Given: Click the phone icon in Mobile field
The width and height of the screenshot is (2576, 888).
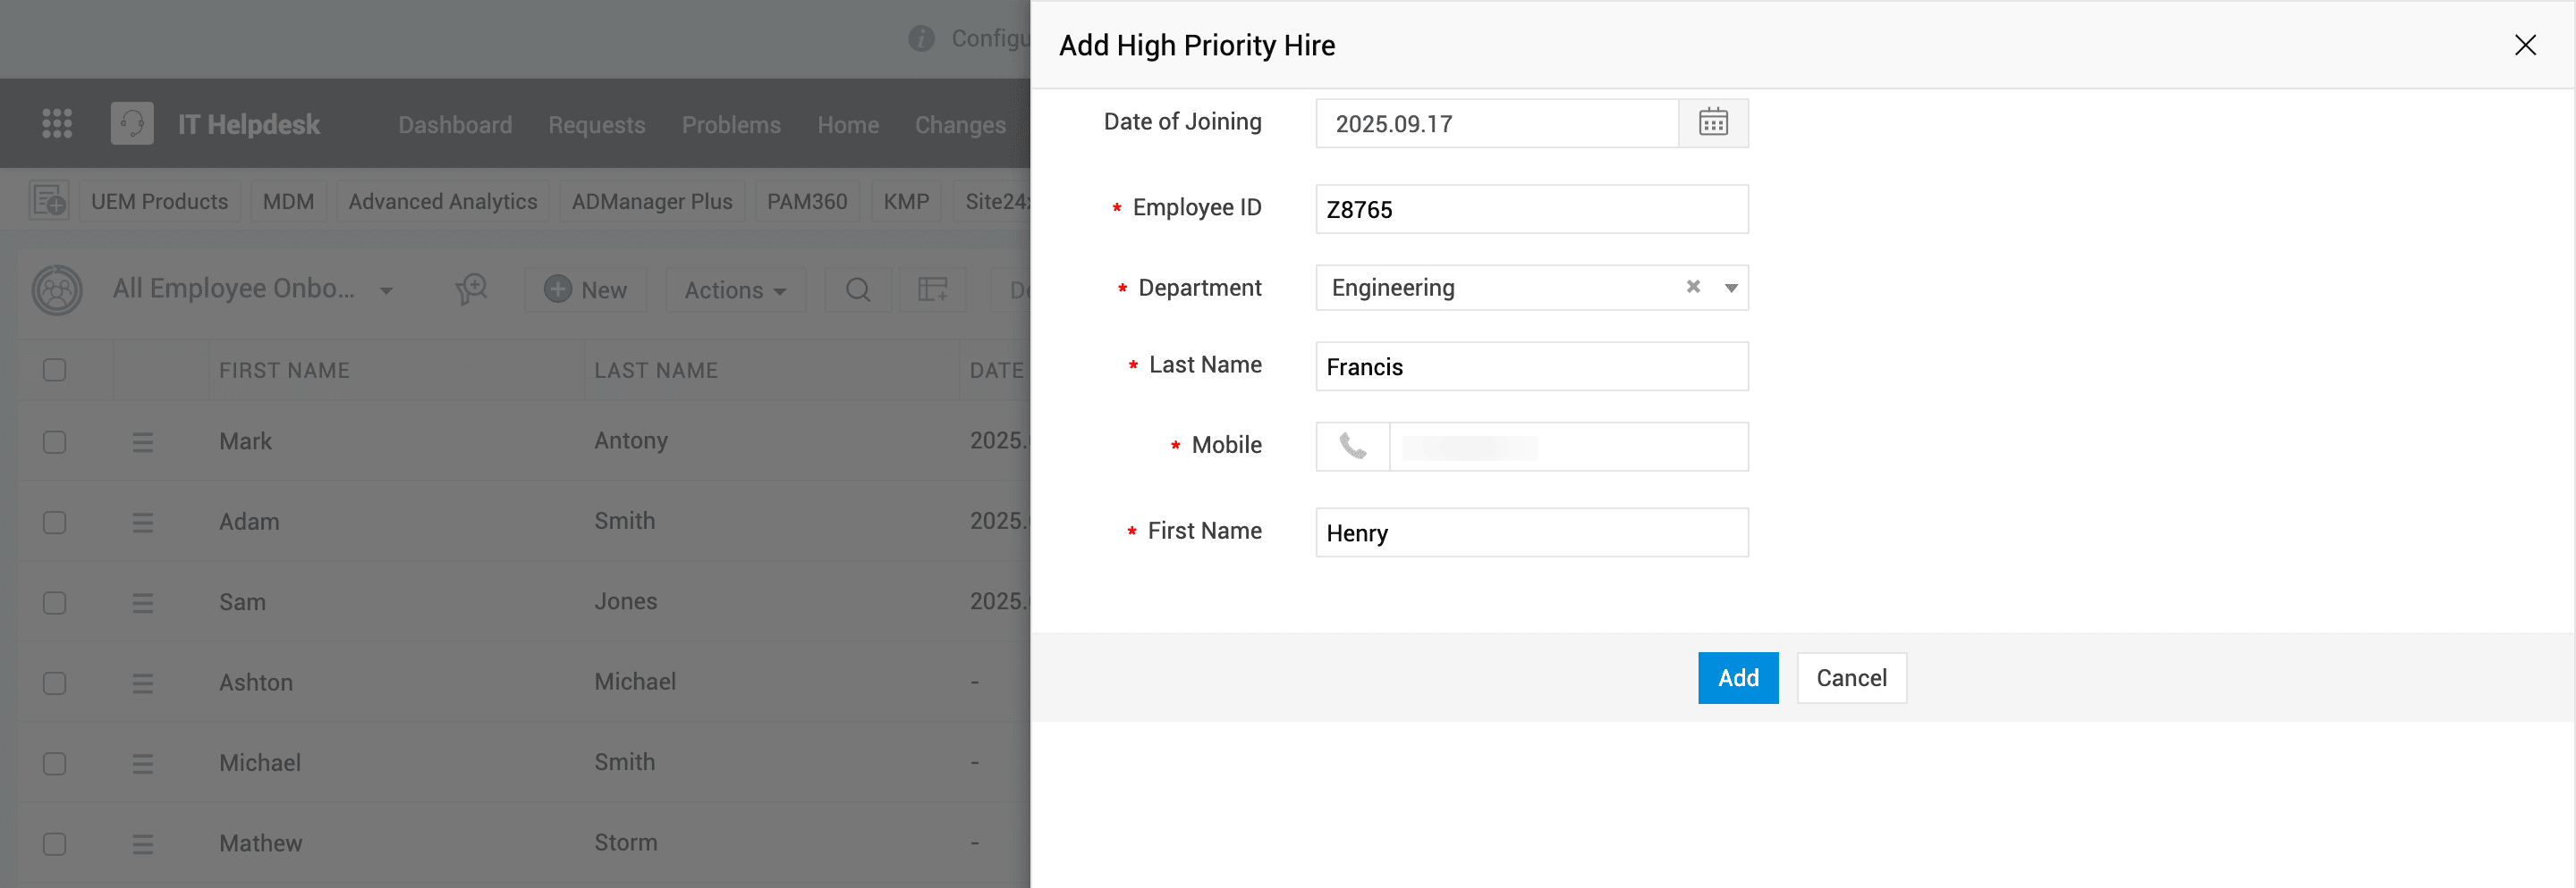Looking at the screenshot, I should (1353, 446).
